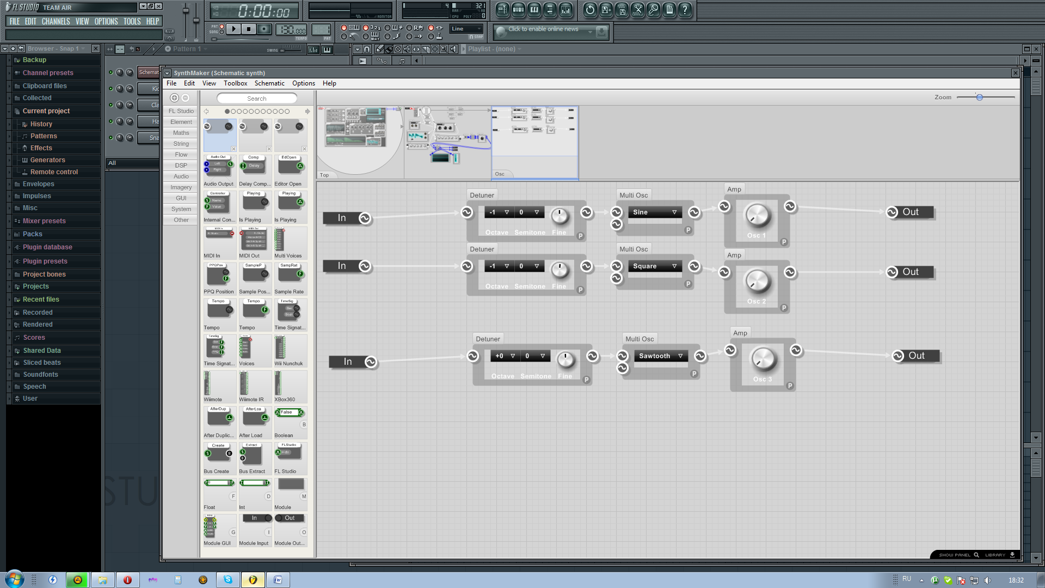Select SONG mode radio button
Image resolution: width=1045 pixels, height=588 pixels.
click(x=222, y=32)
